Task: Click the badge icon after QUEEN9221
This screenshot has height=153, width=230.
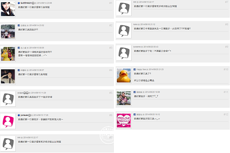Action: coord(33,3)
